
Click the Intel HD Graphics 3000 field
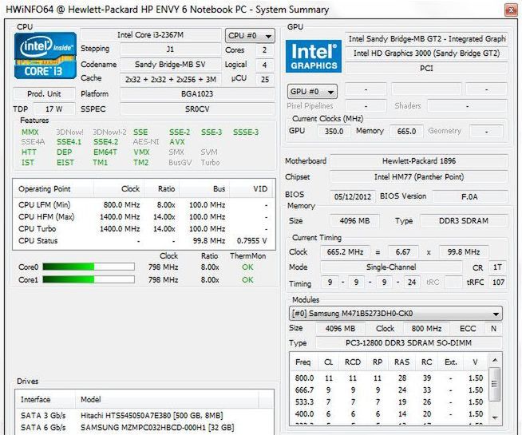(426, 53)
